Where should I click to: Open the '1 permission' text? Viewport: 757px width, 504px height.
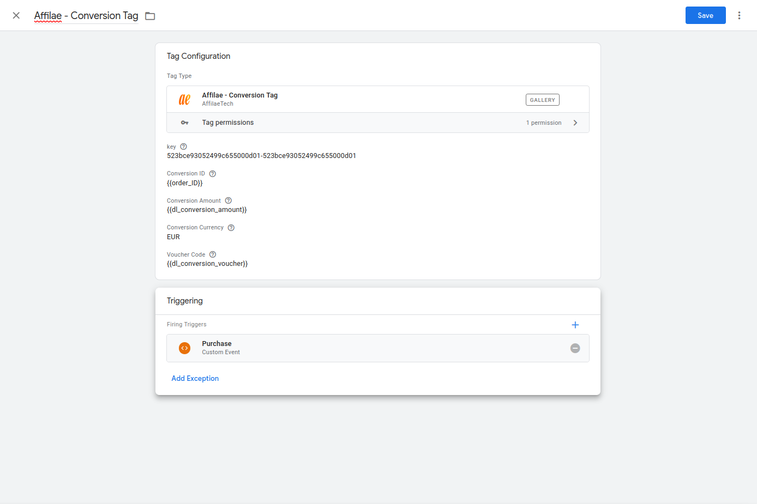[x=543, y=123]
